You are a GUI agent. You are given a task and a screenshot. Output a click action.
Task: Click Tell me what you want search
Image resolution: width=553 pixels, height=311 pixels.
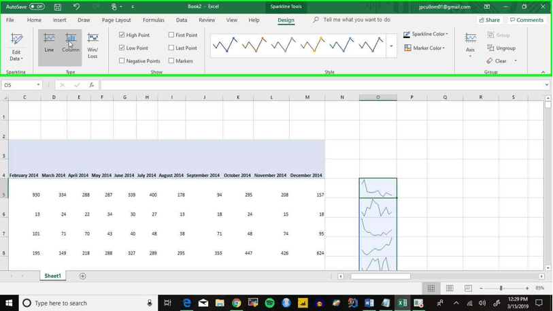click(x=352, y=20)
